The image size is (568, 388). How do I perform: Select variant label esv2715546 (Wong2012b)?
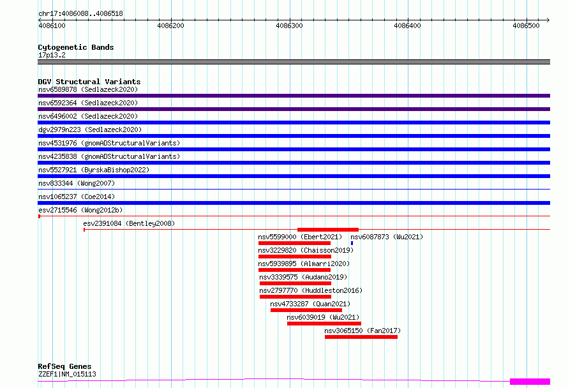tap(80, 210)
